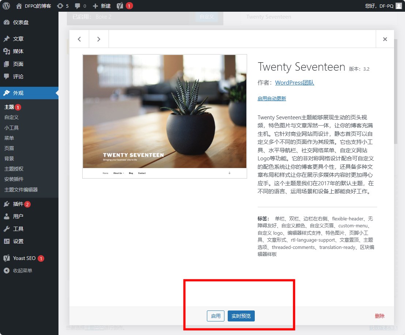405x335 pixels.
Task: Open Yoast SEO in the sidebar
Action: 29,258
